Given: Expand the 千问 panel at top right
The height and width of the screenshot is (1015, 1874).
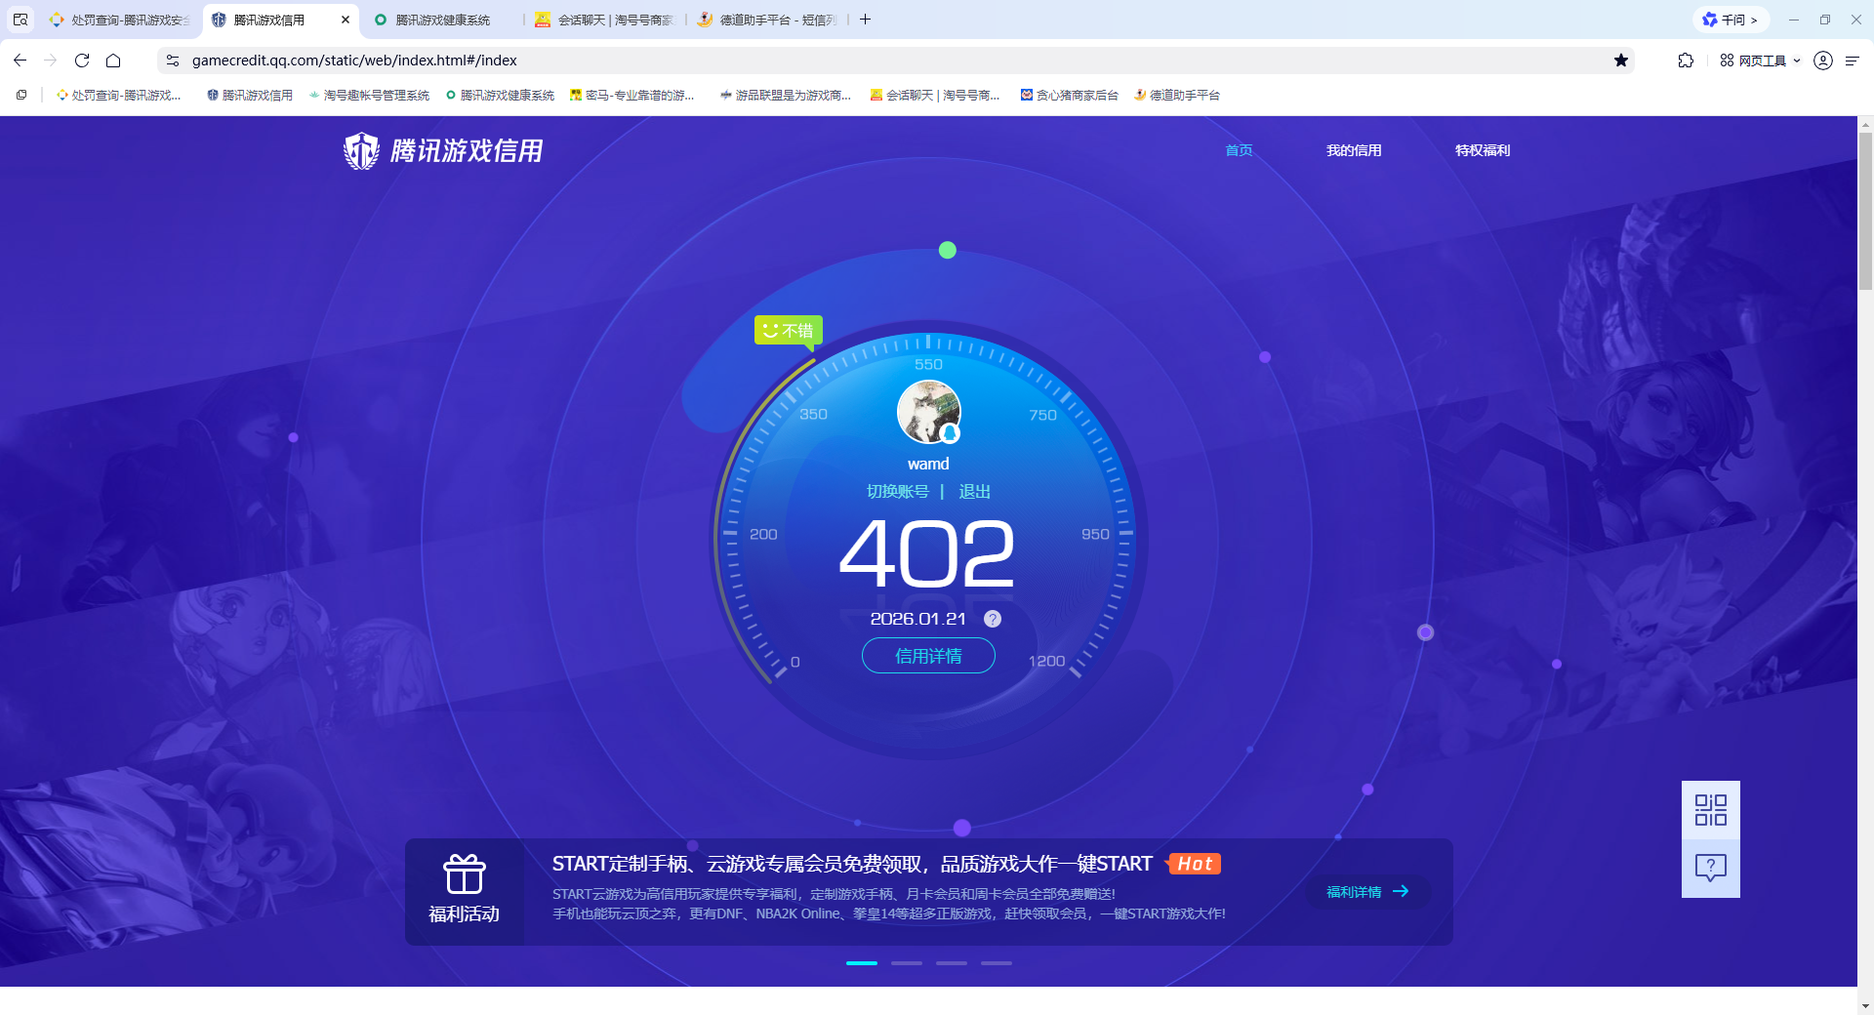Looking at the screenshot, I should (1731, 19).
